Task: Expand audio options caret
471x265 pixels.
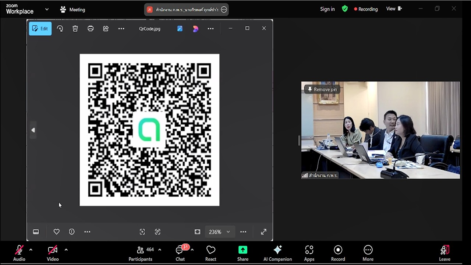Action: (x=31, y=250)
